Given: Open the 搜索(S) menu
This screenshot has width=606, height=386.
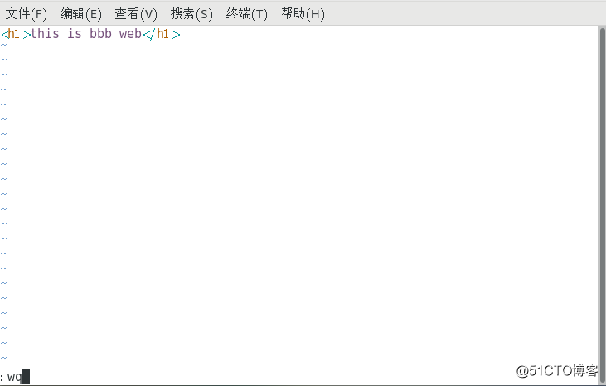Looking at the screenshot, I should [191, 14].
